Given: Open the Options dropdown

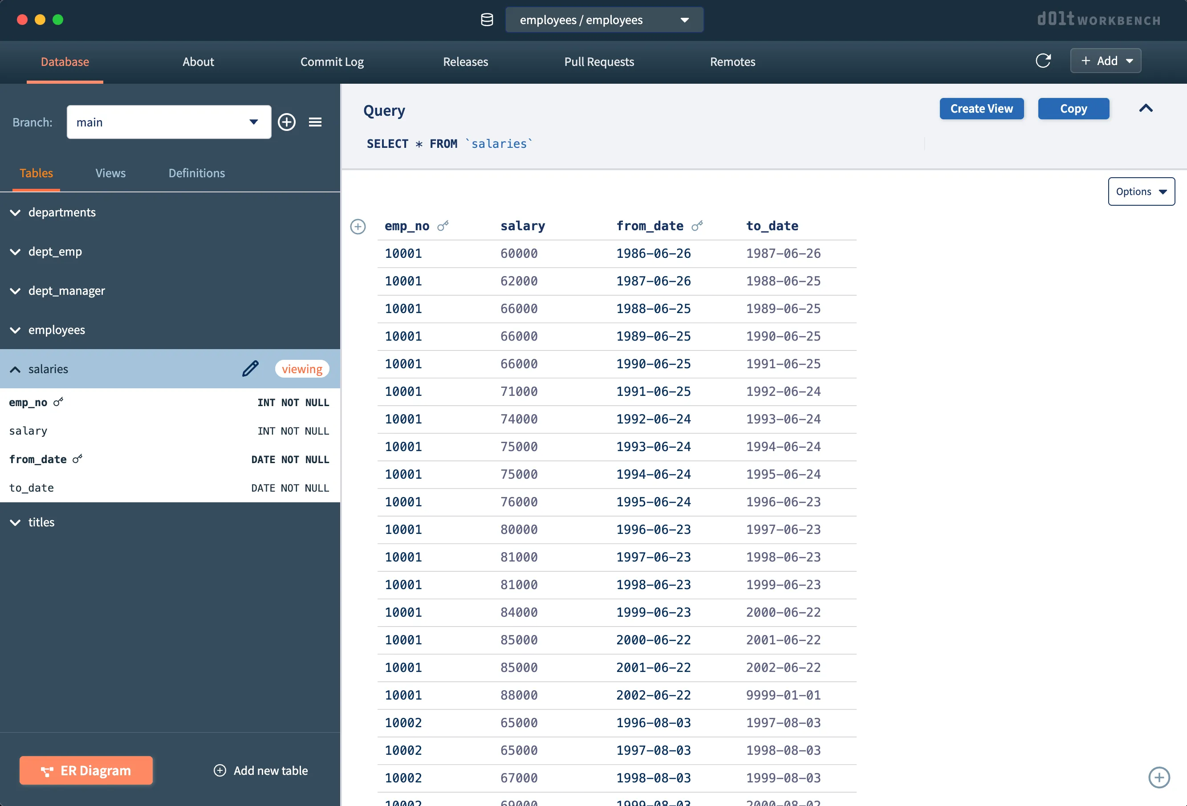Looking at the screenshot, I should pos(1141,191).
